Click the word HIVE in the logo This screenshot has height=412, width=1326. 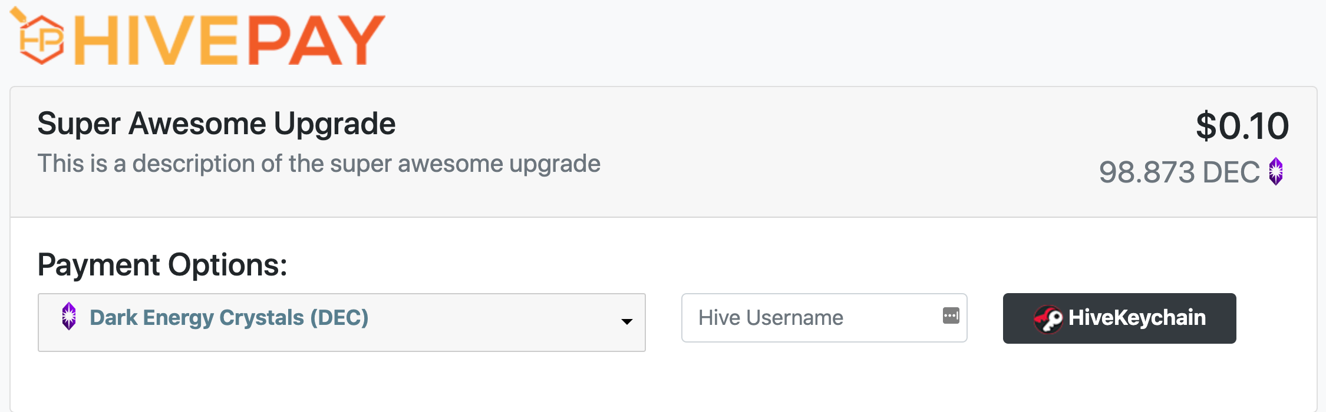[156, 40]
